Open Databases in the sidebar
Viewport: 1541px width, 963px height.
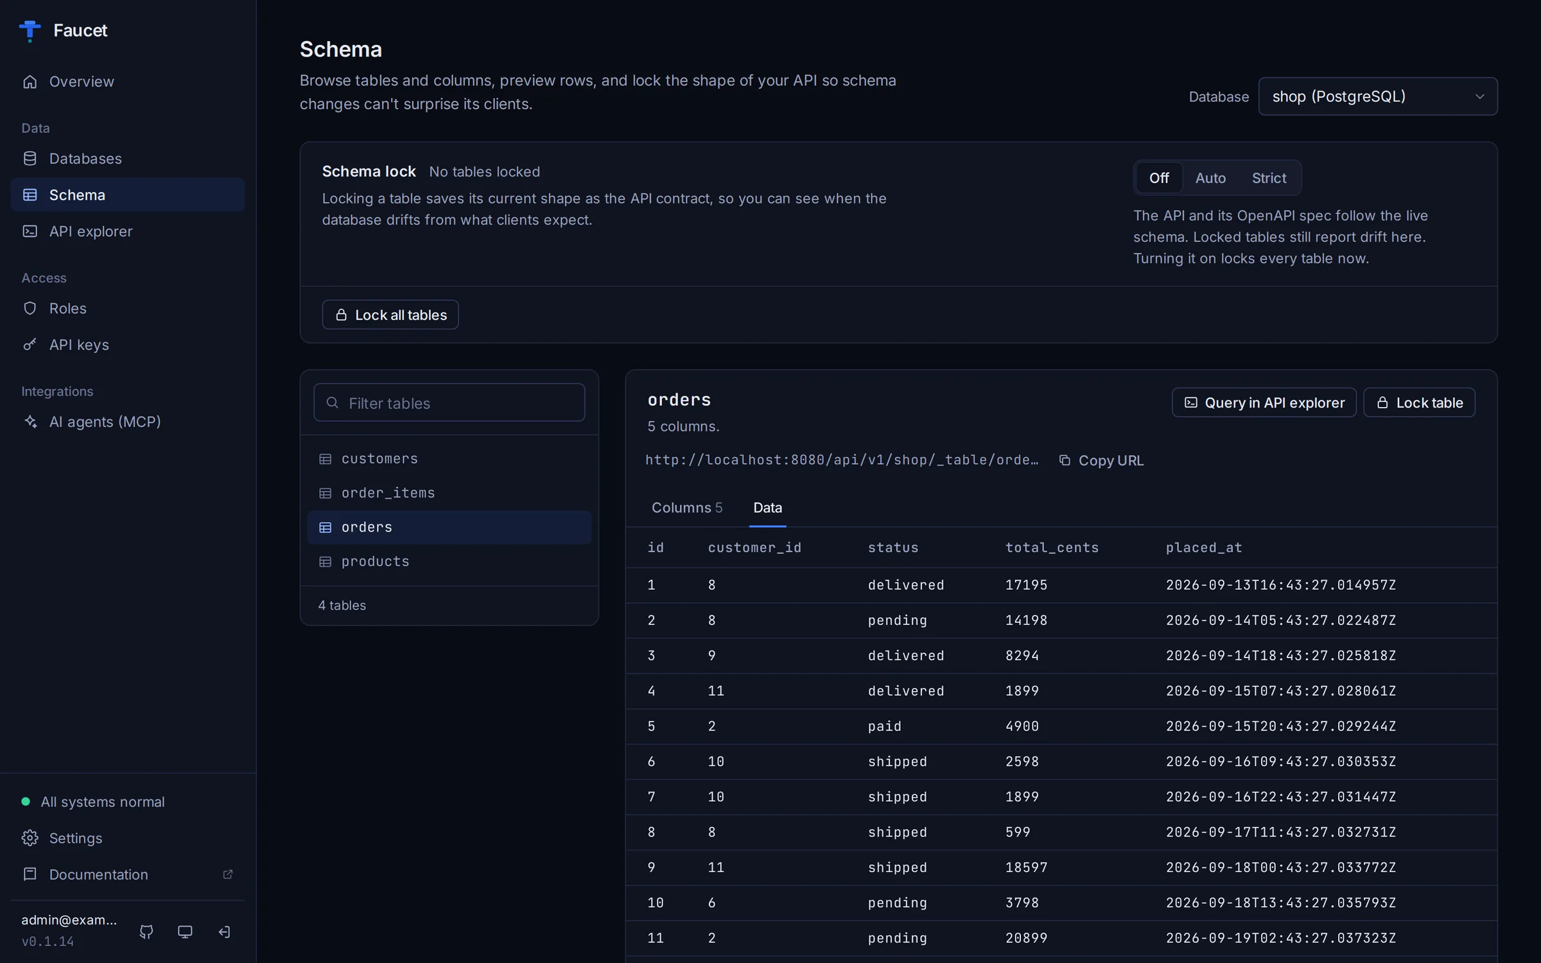click(x=127, y=159)
